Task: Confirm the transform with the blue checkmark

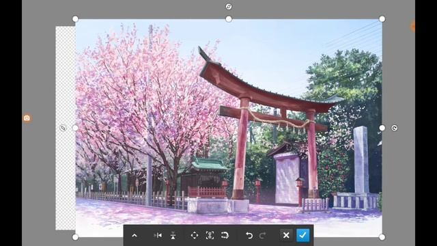Action: tap(303, 235)
